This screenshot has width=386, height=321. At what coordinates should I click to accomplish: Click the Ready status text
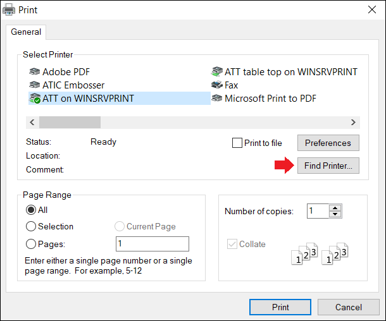tap(103, 142)
